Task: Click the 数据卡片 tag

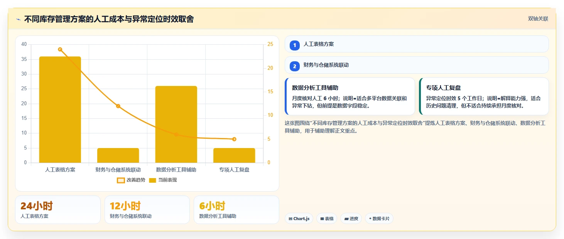Action: (x=379, y=219)
